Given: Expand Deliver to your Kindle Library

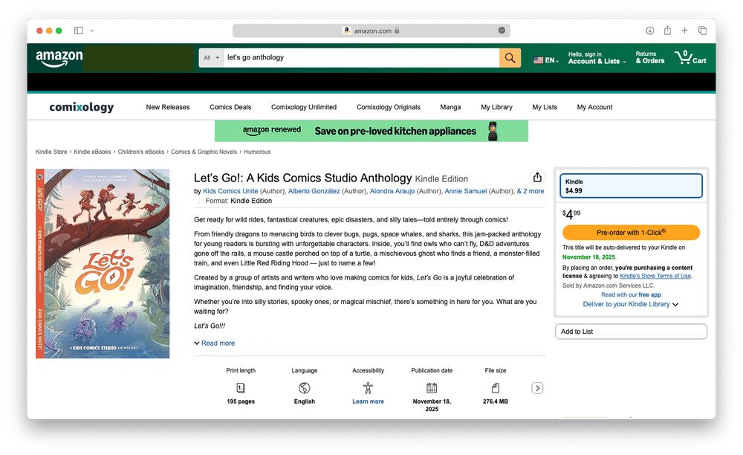Looking at the screenshot, I should [630, 304].
